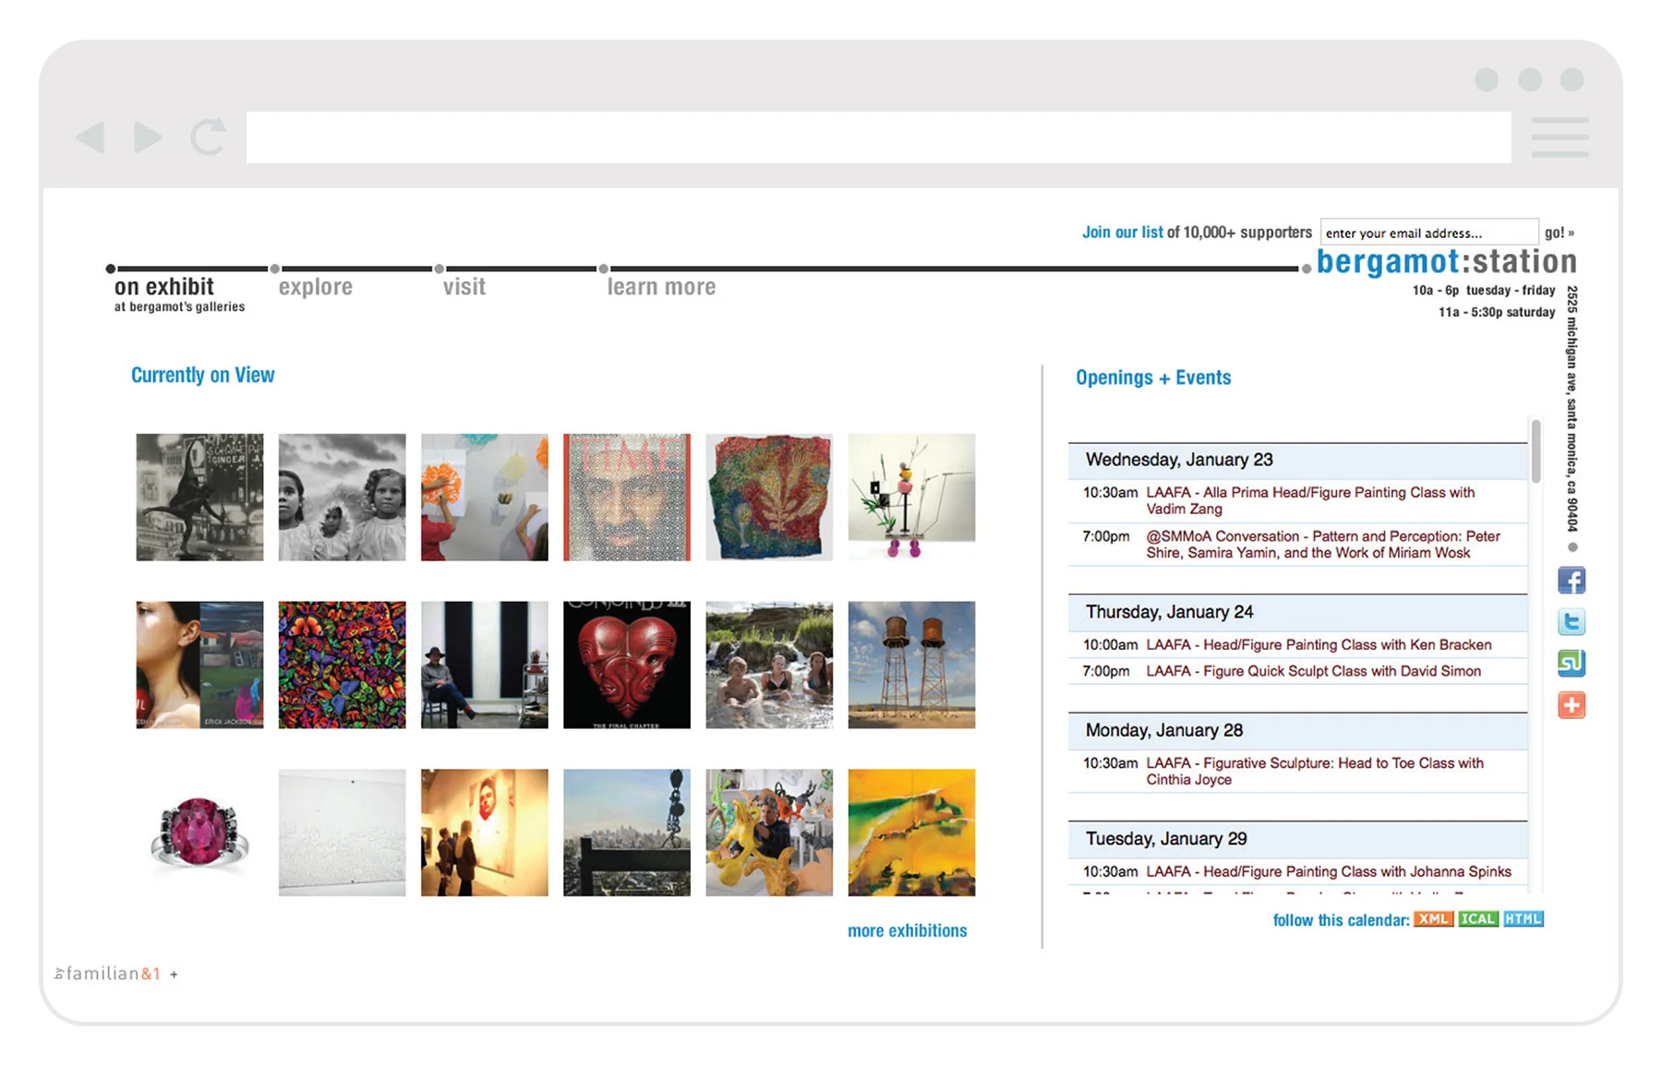Open the woman's profile collage thumbnail
Image resolution: width=1662 pixels, height=1066 pixels.
point(199,665)
